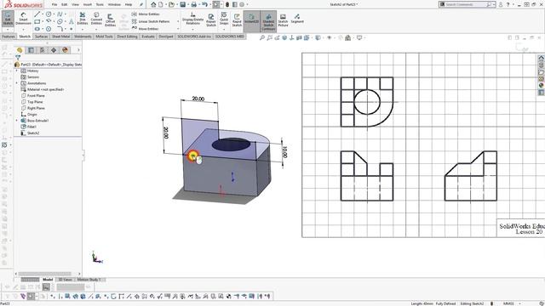Select the Sketch Fillet tool

(x=60, y=29)
